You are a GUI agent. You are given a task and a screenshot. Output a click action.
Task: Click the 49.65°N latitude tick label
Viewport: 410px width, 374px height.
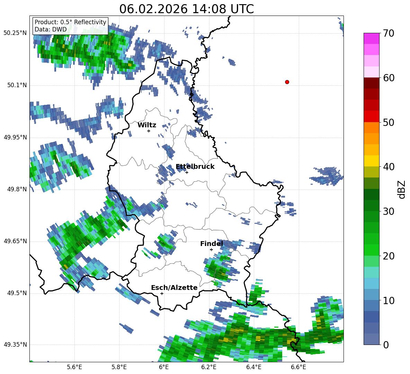15,241
